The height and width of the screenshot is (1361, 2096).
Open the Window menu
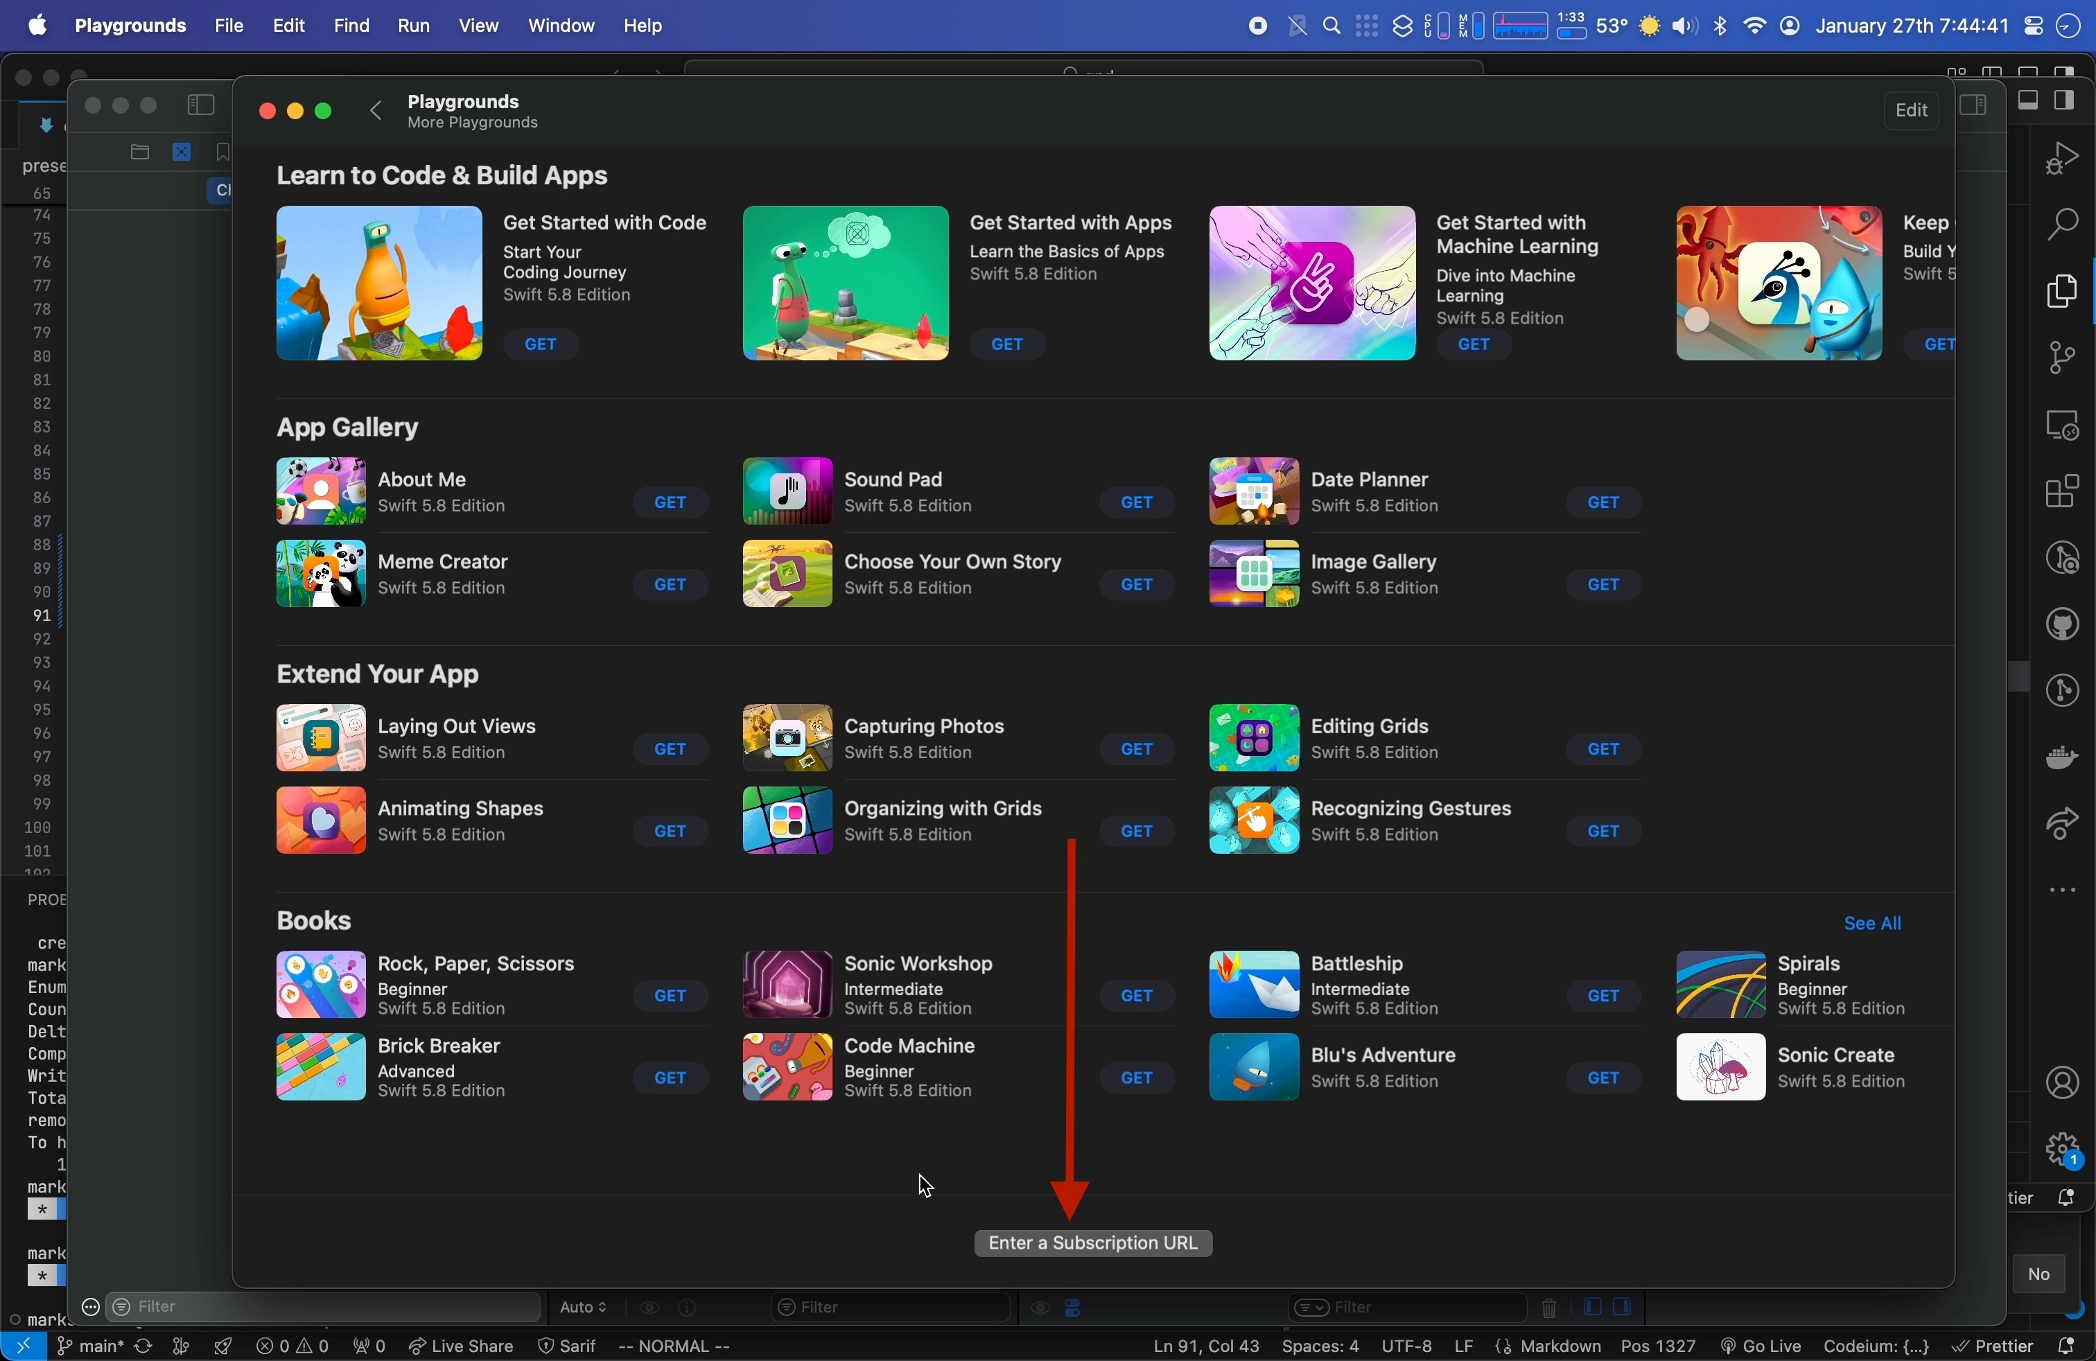coord(561,26)
